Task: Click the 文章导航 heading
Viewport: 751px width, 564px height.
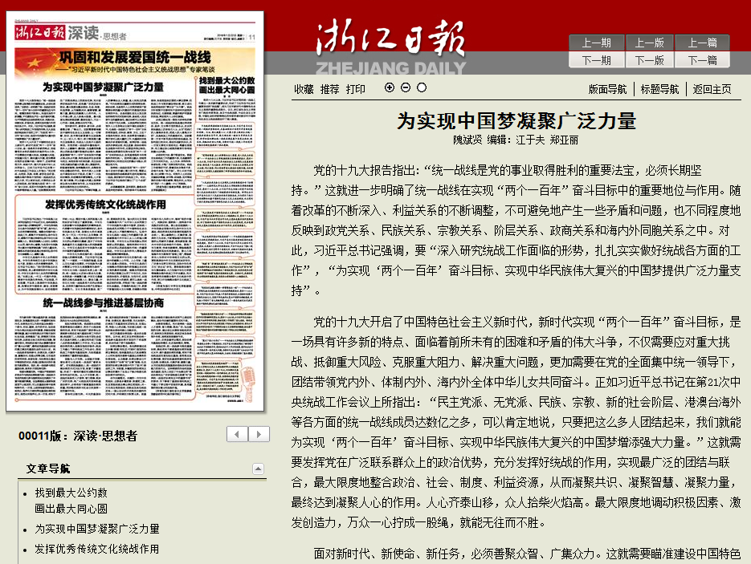Action: click(48, 469)
